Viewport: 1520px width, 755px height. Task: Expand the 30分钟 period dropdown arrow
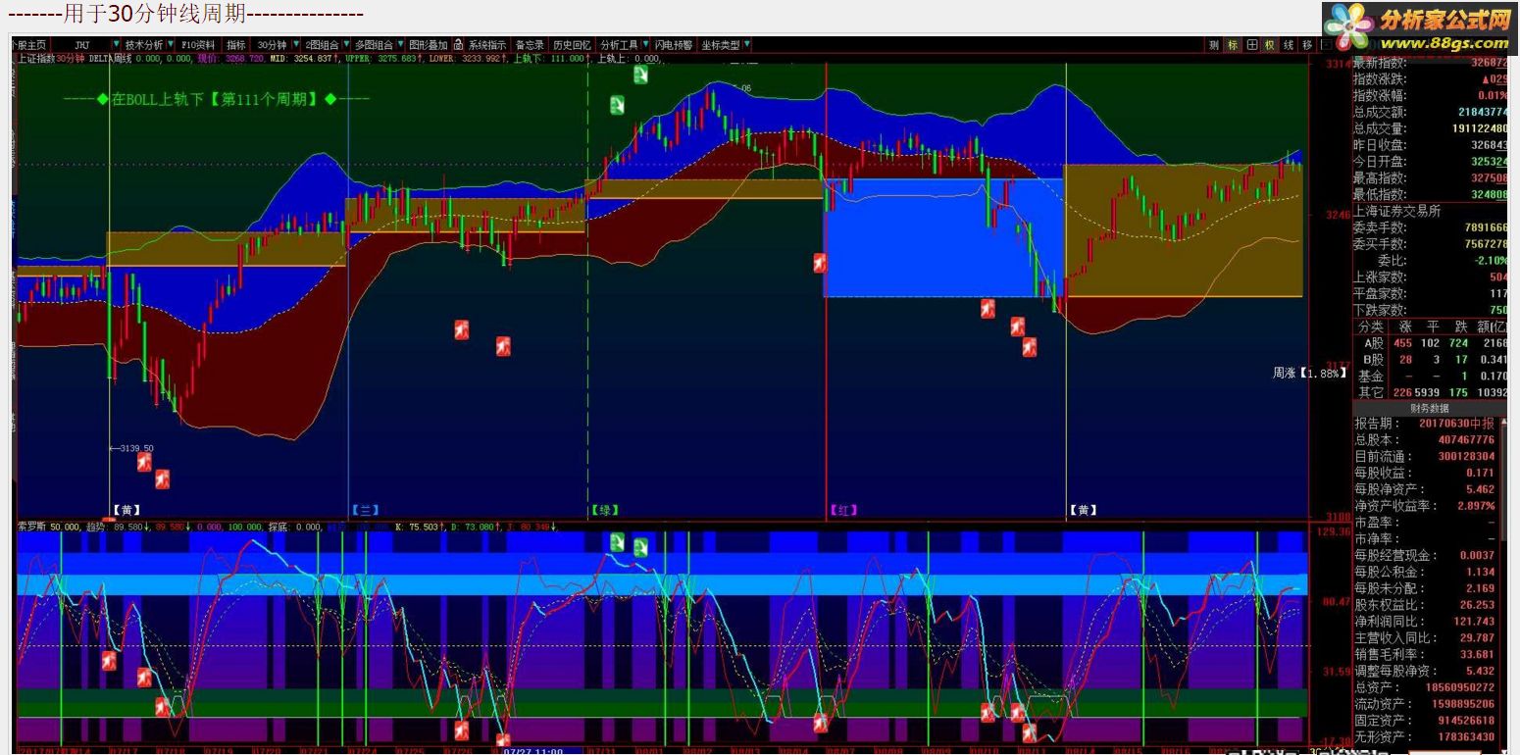[x=296, y=45]
